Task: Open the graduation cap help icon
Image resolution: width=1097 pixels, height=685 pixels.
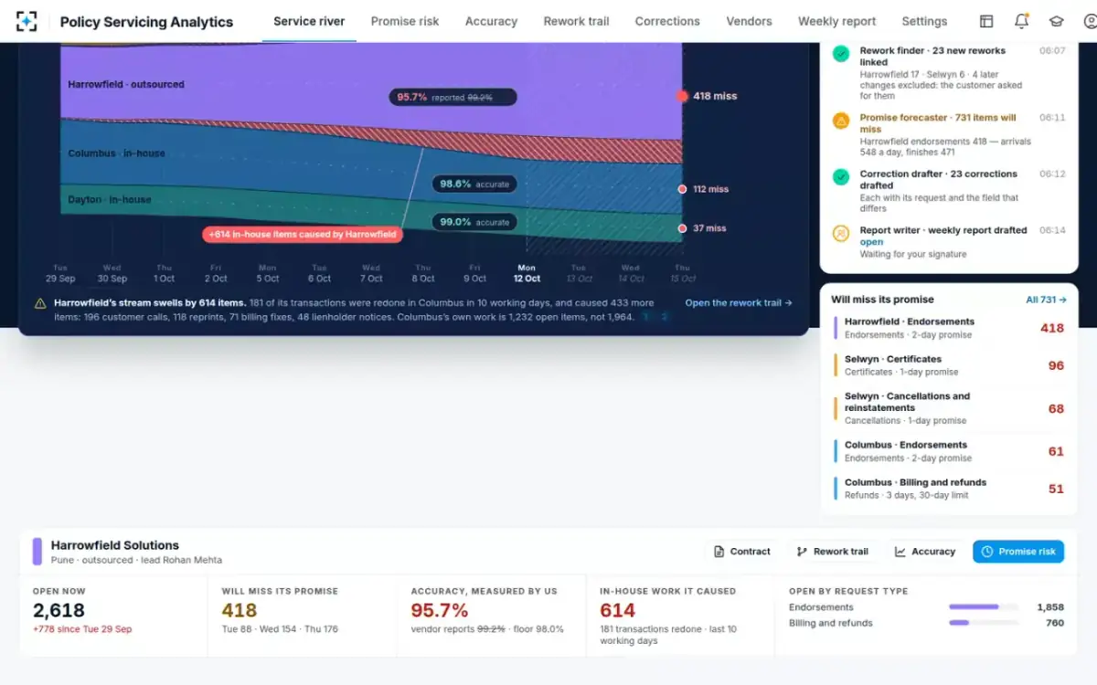Action: point(1056,21)
